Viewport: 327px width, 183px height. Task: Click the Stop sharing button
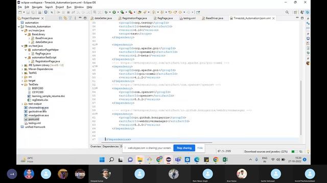184,148
